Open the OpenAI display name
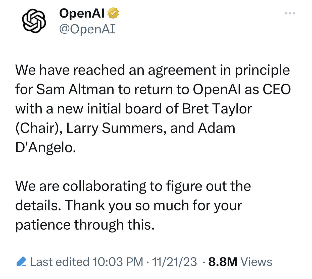The width and height of the screenshot is (312, 279). click(82, 13)
